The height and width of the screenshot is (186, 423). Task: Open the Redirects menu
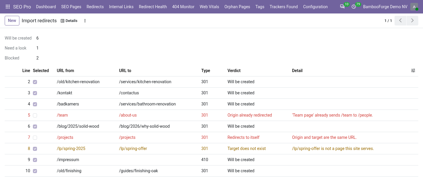click(95, 7)
